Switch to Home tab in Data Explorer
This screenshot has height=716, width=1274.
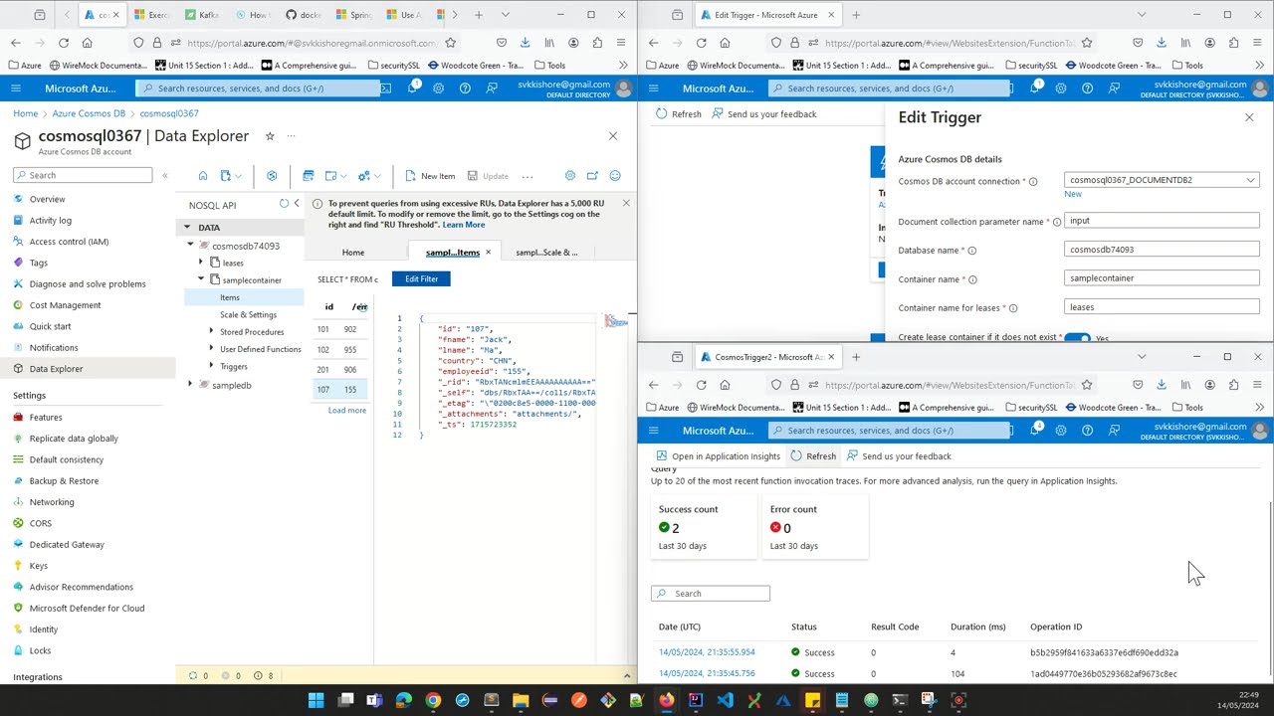pos(353,253)
